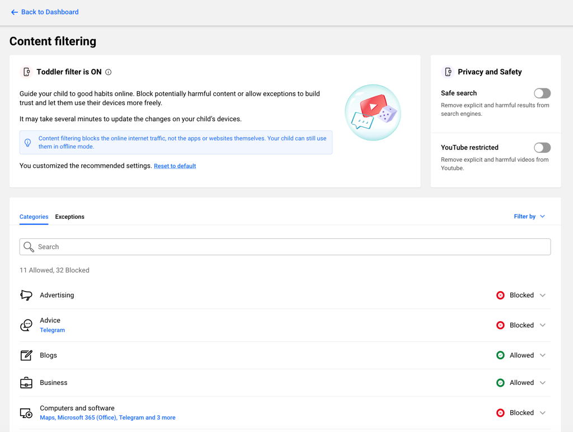Click the content filtering bubble illustration
Image resolution: width=573 pixels, height=432 pixels.
[373, 112]
